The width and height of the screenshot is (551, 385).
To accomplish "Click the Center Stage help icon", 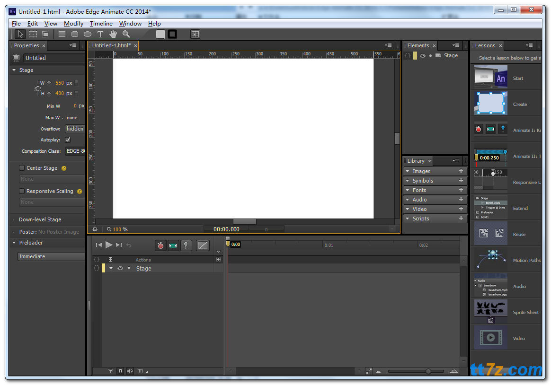I will 64,168.
